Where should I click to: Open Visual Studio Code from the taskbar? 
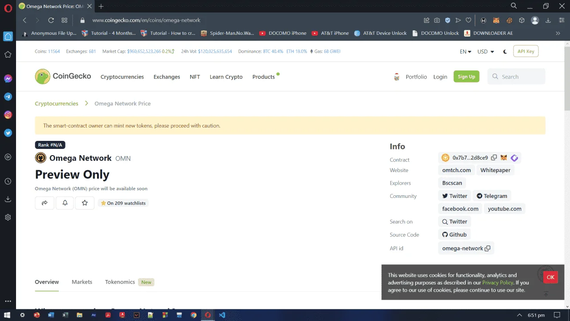click(222, 315)
